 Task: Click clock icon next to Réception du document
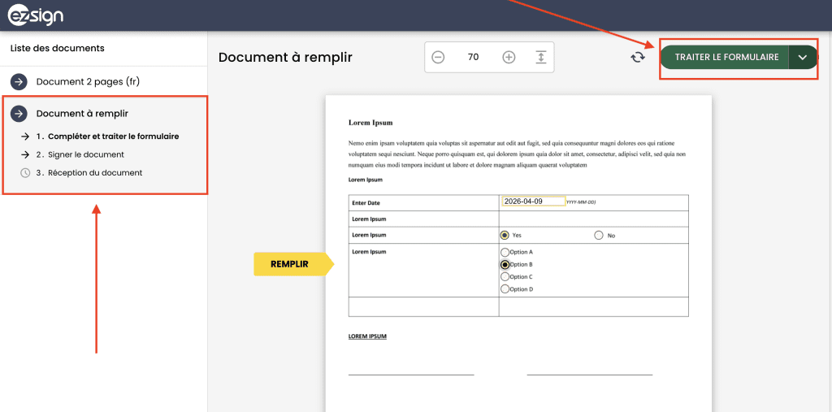25,172
